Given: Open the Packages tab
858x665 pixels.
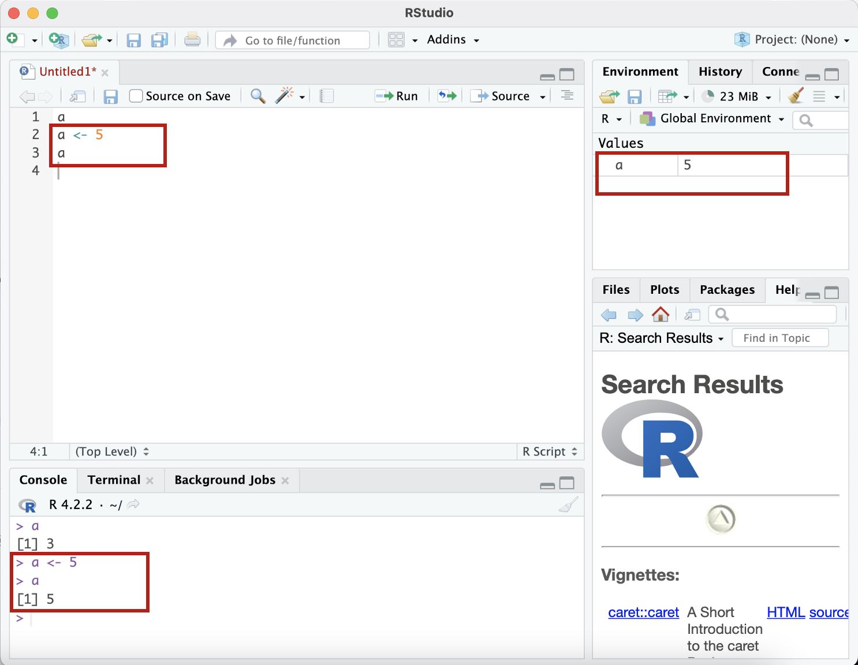Looking at the screenshot, I should [x=727, y=290].
